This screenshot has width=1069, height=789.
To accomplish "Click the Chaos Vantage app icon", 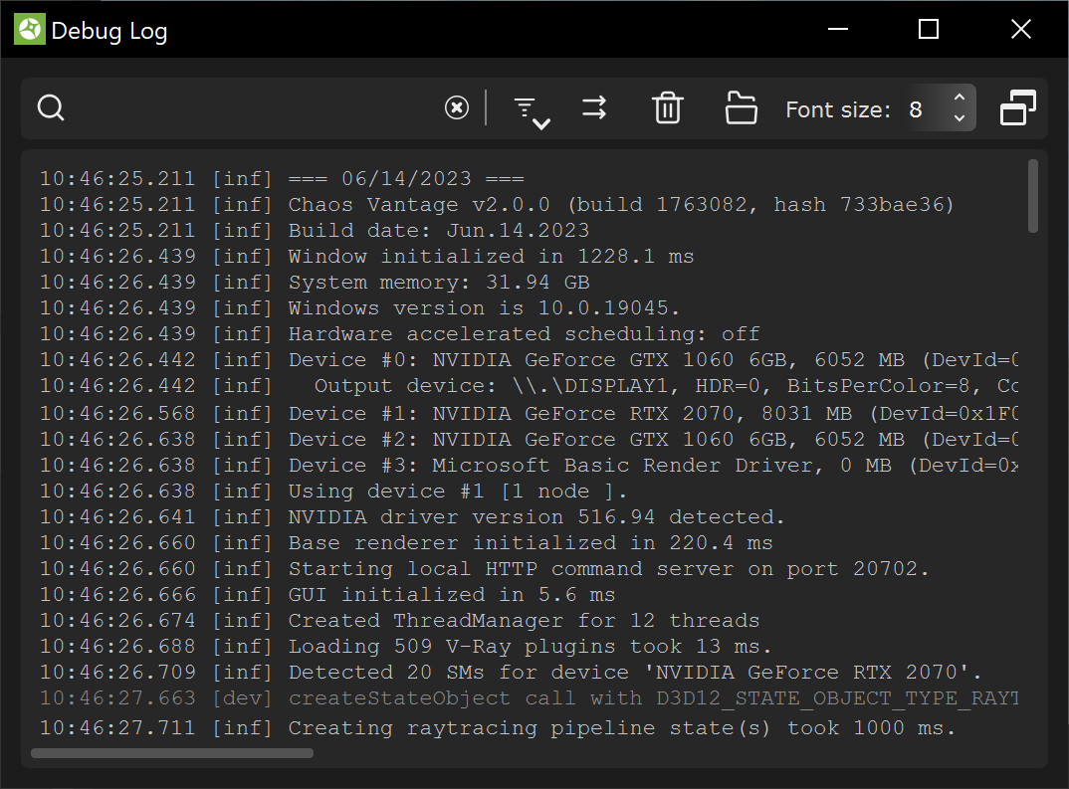I will point(29,29).
